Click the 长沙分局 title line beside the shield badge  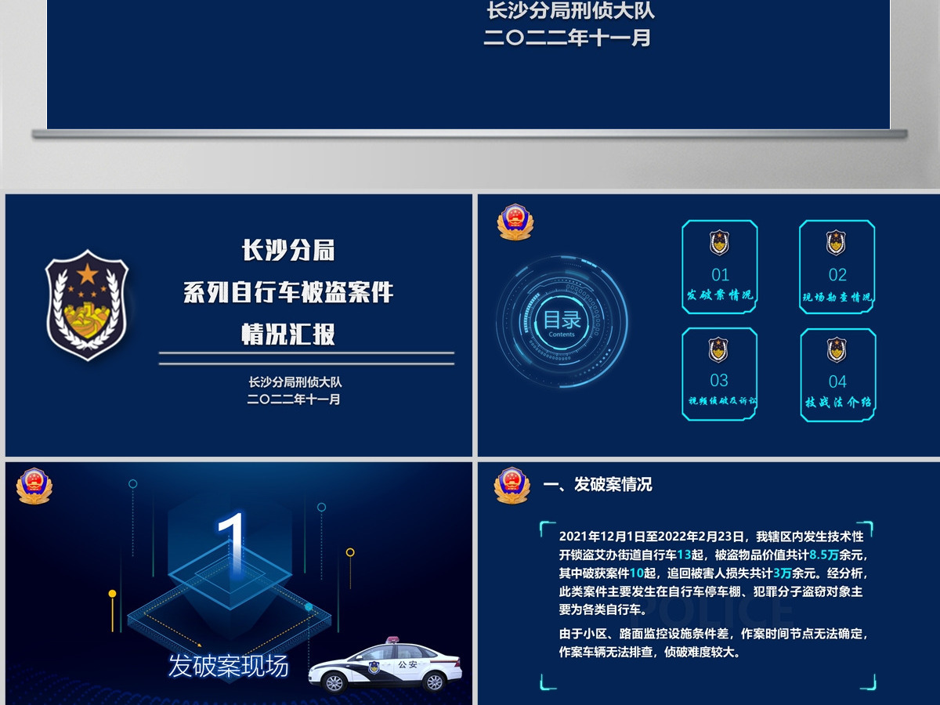coord(288,251)
